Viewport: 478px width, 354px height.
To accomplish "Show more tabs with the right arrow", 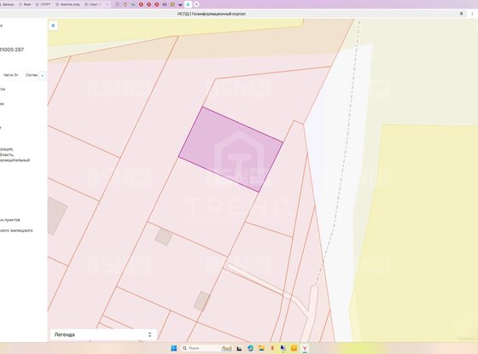I will pos(43,75).
